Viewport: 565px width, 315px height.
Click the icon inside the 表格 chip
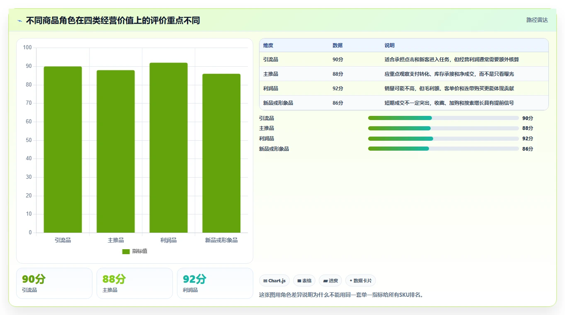[x=299, y=281]
